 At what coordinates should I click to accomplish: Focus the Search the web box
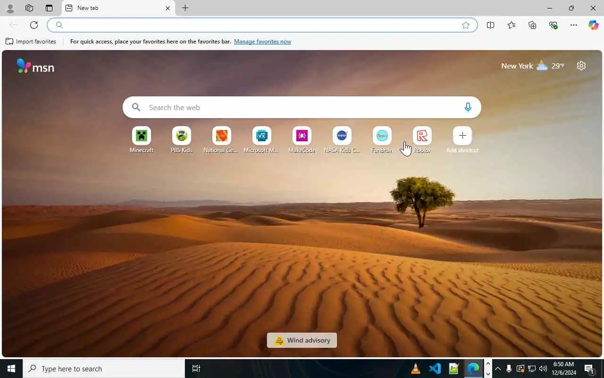[x=302, y=107]
